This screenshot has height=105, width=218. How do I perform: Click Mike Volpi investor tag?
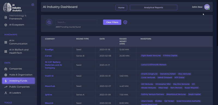(x=163, y=88)
